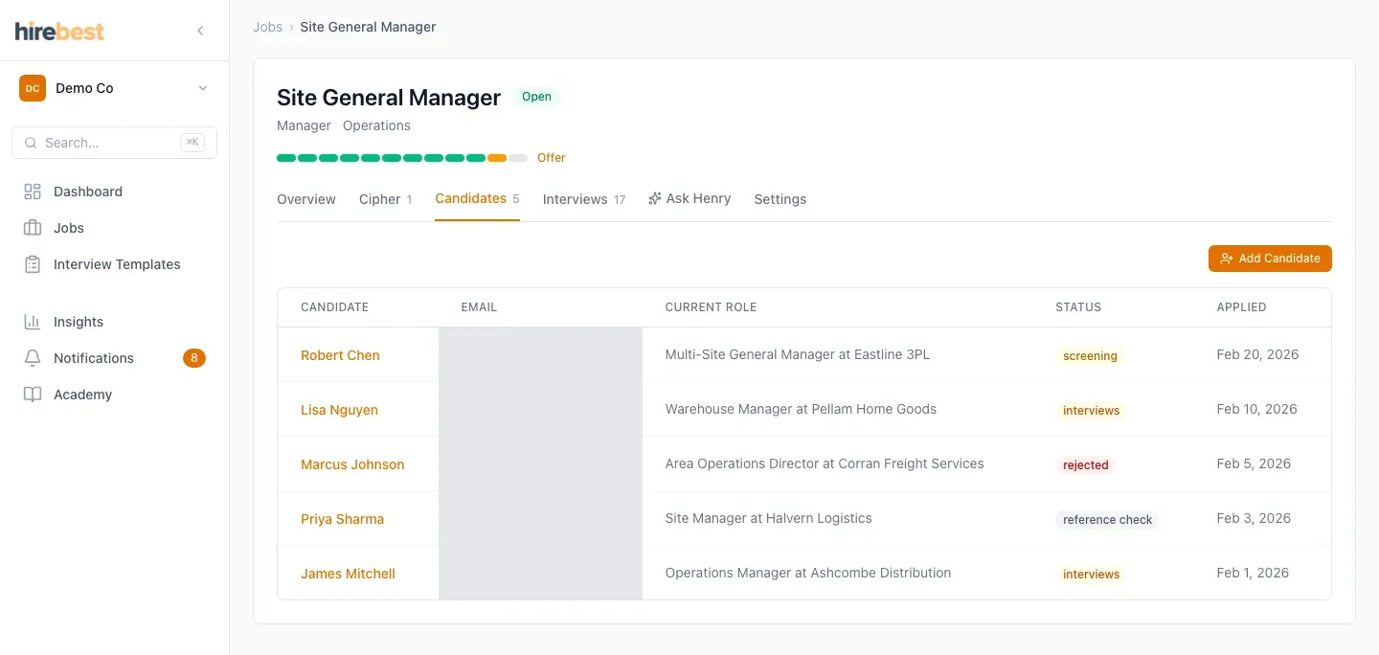Viewport: 1379px width, 655px height.
Task: Click the orange Offer stage segment
Action: 497,158
